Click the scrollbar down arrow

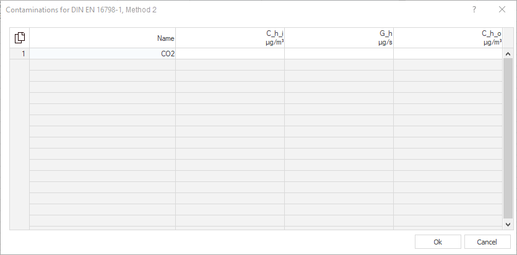[x=508, y=224]
